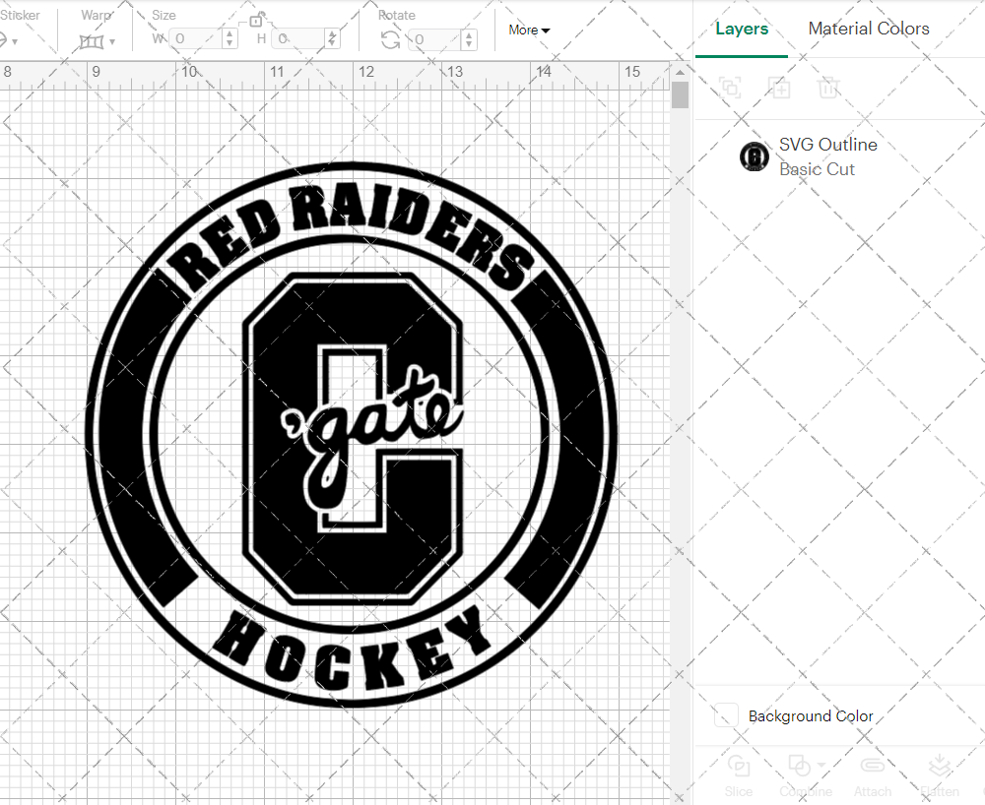Click the Flatten tool
This screenshot has height=805, width=985.
point(940,775)
